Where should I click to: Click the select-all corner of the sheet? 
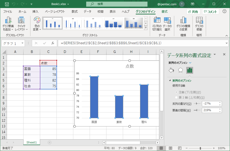click(x=4, y=52)
